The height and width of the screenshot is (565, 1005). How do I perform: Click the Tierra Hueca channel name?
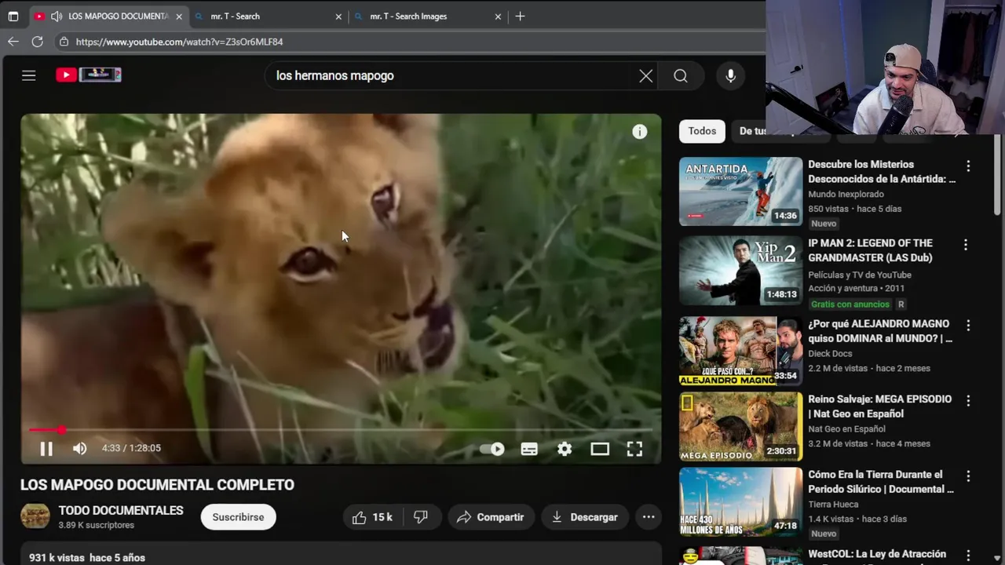[833, 504]
